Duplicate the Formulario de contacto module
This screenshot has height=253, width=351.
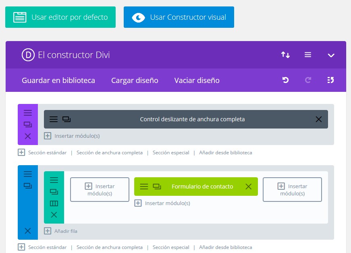(157, 187)
